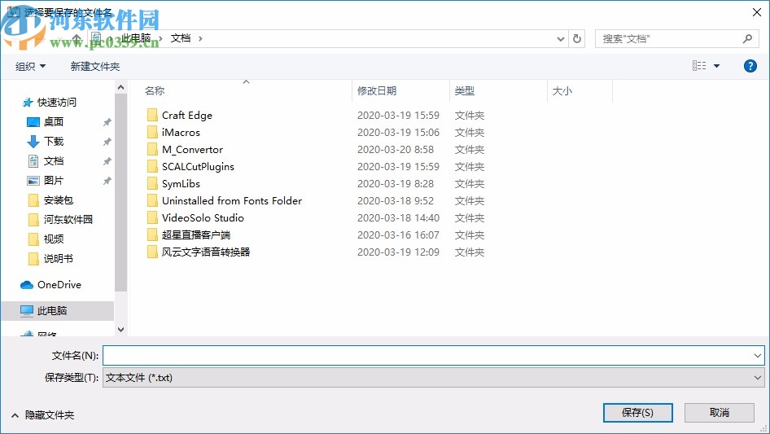Click the iMacros folder icon
The width and height of the screenshot is (770, 434).
[152, 133]
